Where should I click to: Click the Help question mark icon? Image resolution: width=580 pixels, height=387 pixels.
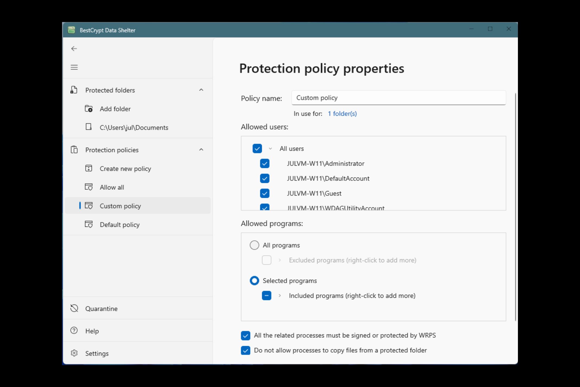click(x=74, y=331)
